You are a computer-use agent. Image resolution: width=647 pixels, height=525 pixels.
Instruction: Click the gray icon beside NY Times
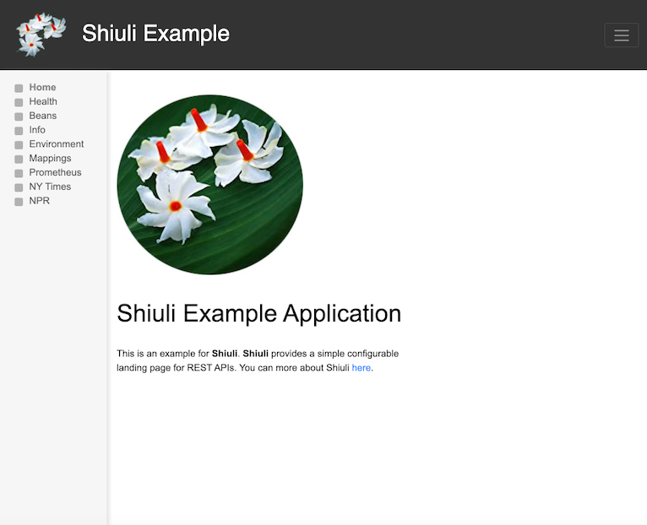pyautogui.click(x=19, y=187)
